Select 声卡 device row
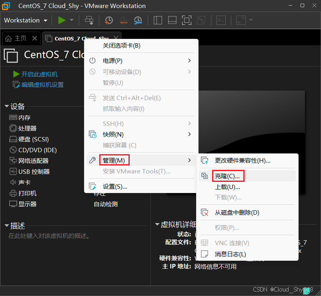This screenshot has width=321, height=296. [20, 182]
